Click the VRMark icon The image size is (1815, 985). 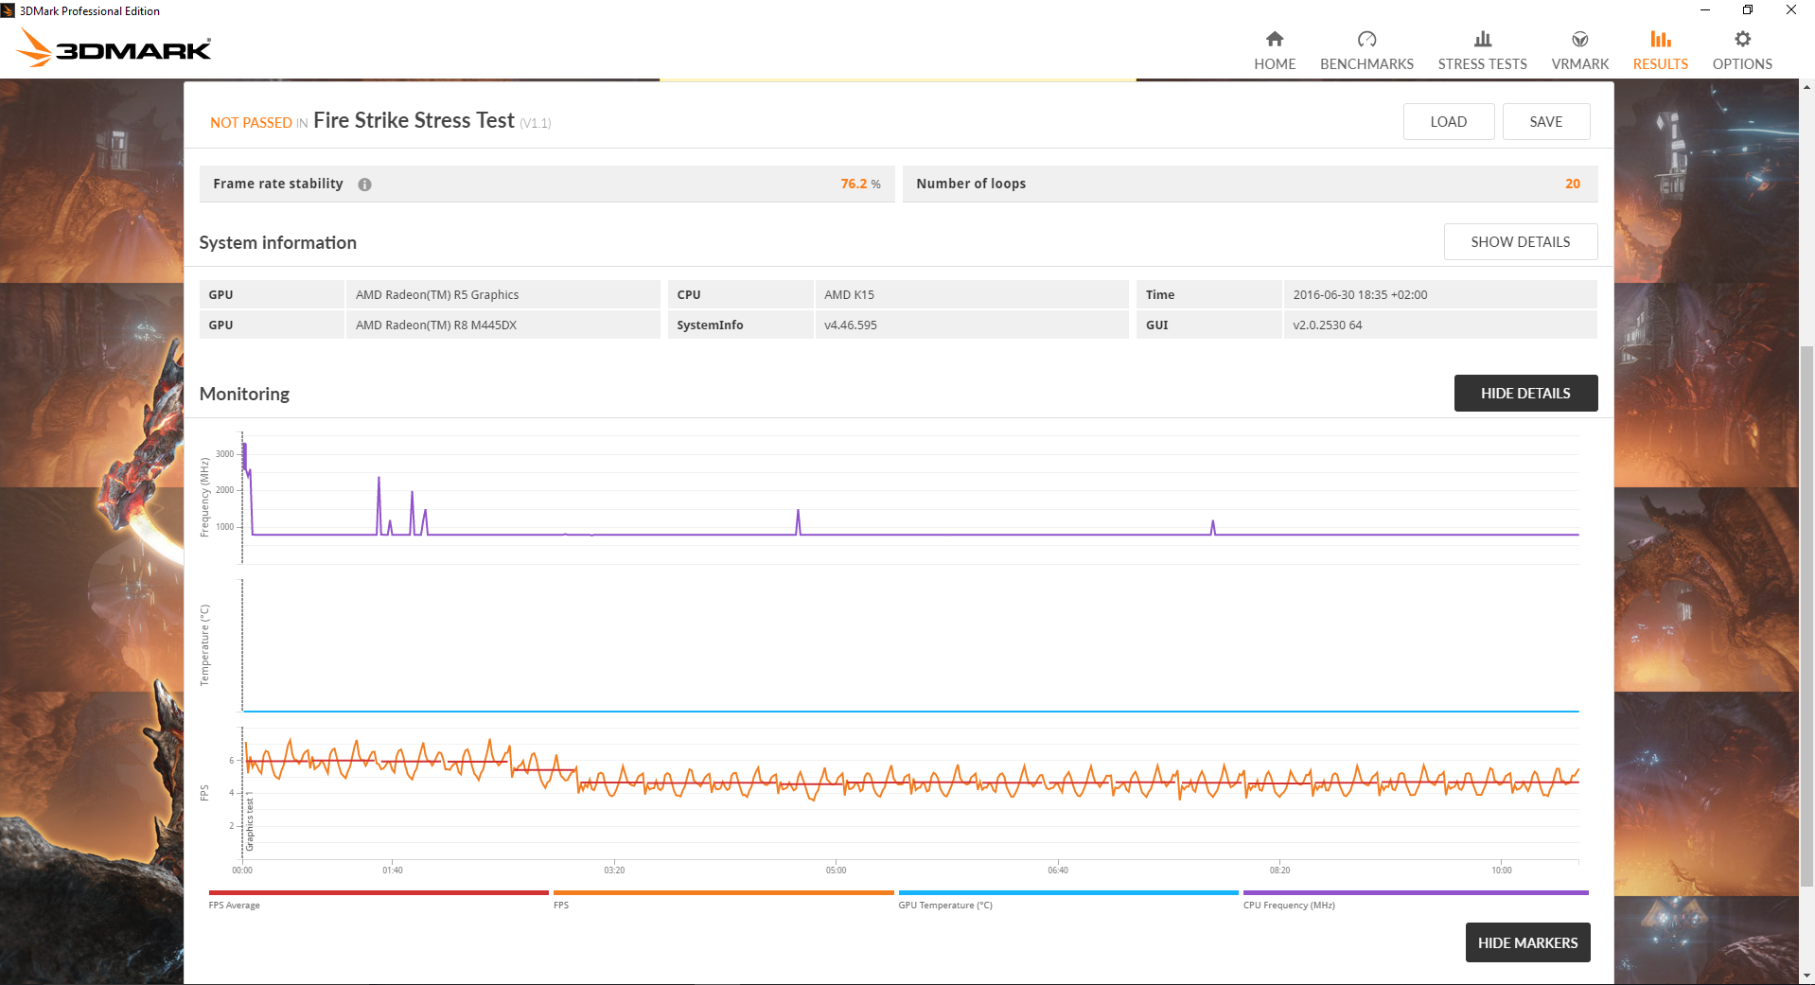click(x=1579, y=39)
